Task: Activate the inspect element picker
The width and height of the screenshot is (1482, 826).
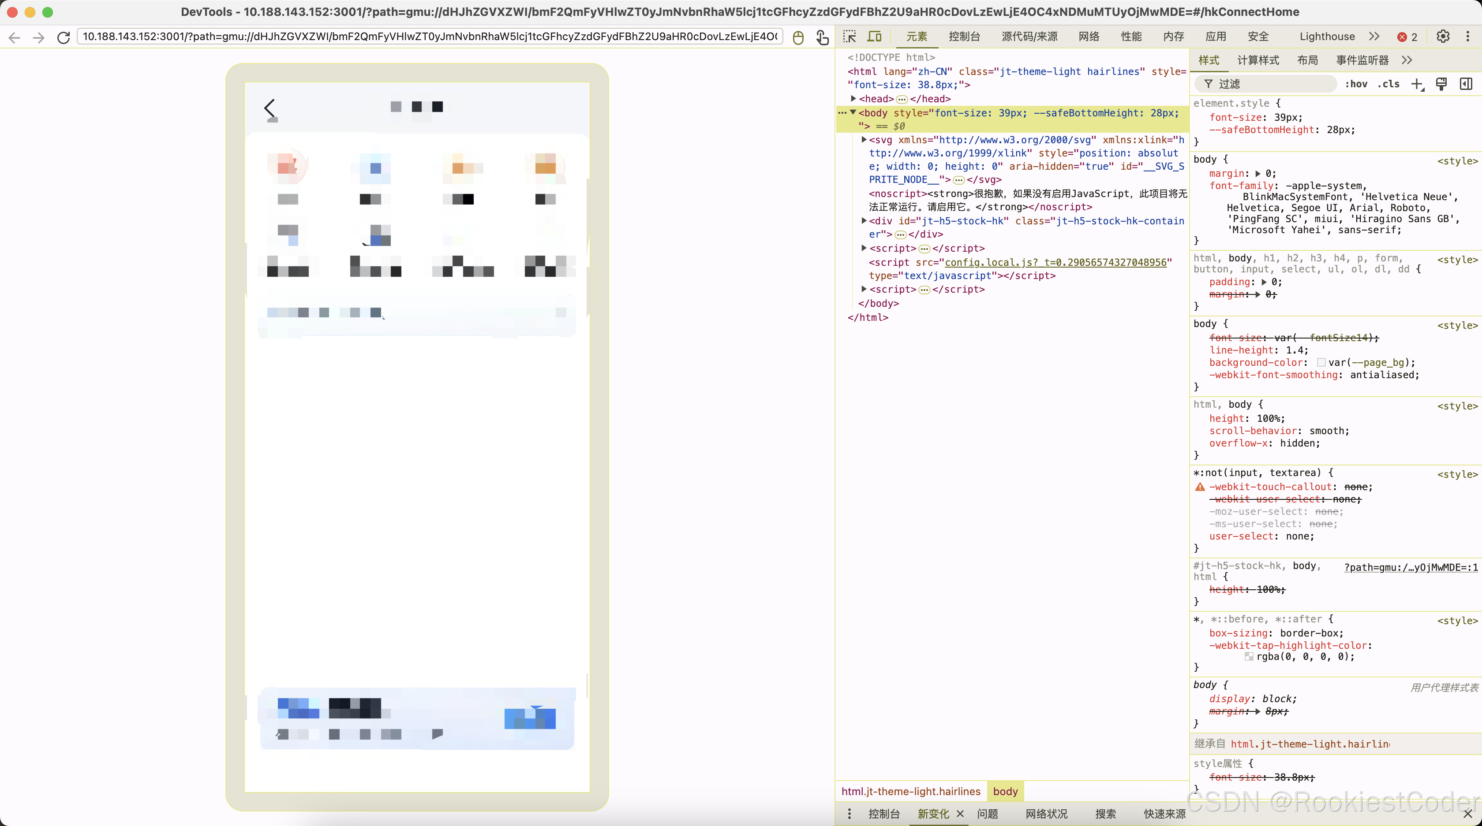Action: (850, 37)
